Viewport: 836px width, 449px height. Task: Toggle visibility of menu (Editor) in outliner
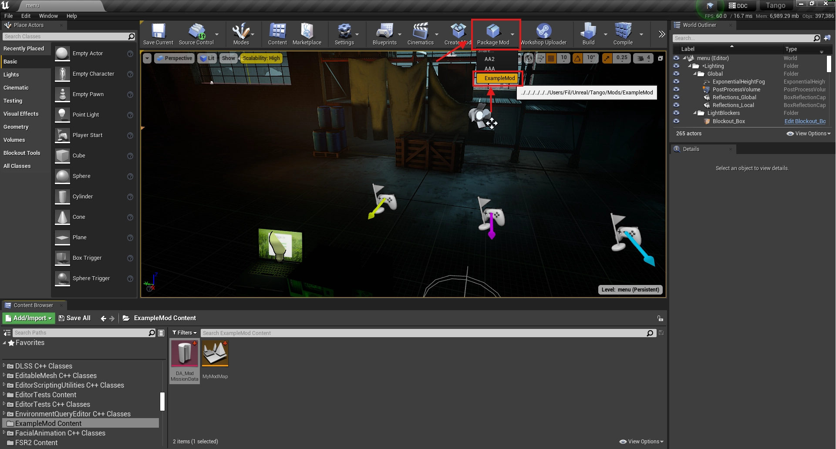coord(676,58)
